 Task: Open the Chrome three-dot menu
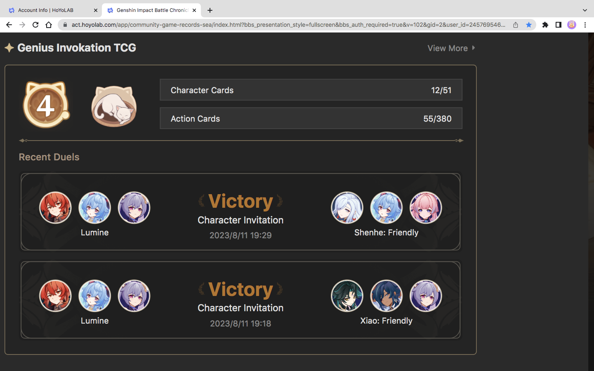tap(585, 25)
